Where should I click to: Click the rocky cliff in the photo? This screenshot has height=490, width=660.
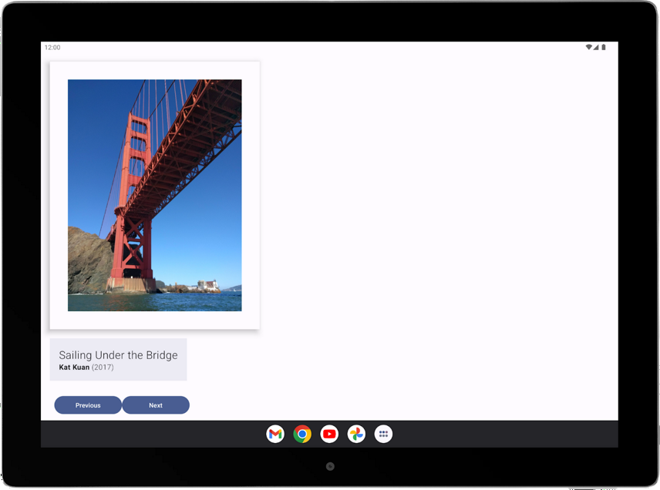pyautogui.click(x=86, y=262)
